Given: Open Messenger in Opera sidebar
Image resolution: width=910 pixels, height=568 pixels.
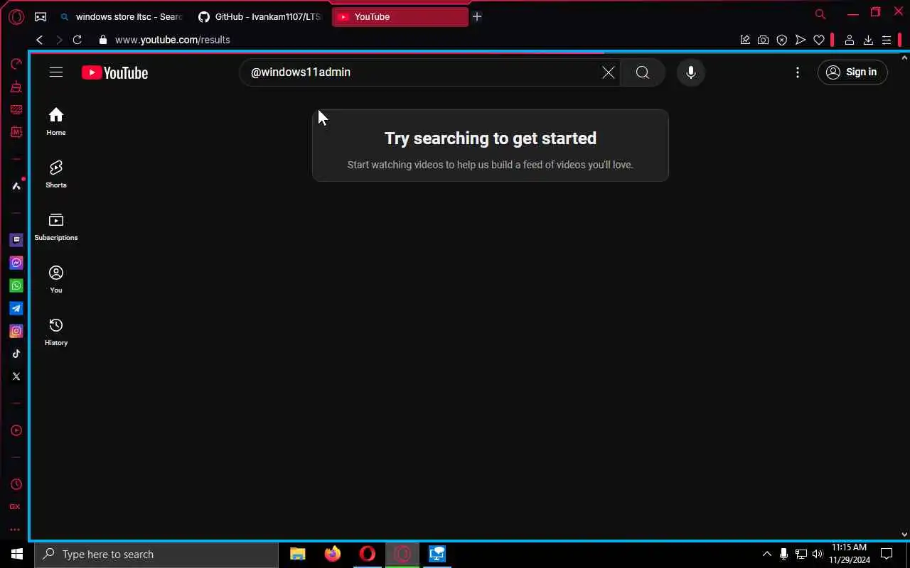Looking at the screenshot, I should coord(16,263).
